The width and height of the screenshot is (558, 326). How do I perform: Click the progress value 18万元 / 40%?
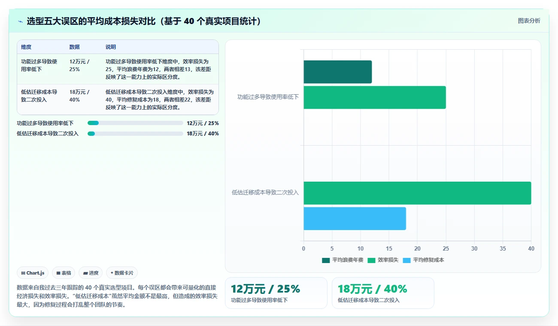tap(203, 134)
